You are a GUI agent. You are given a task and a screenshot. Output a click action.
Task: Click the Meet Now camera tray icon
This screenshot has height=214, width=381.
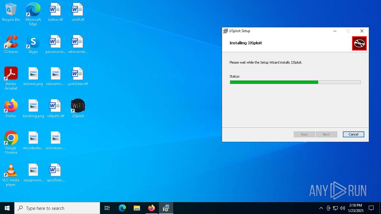328,208
